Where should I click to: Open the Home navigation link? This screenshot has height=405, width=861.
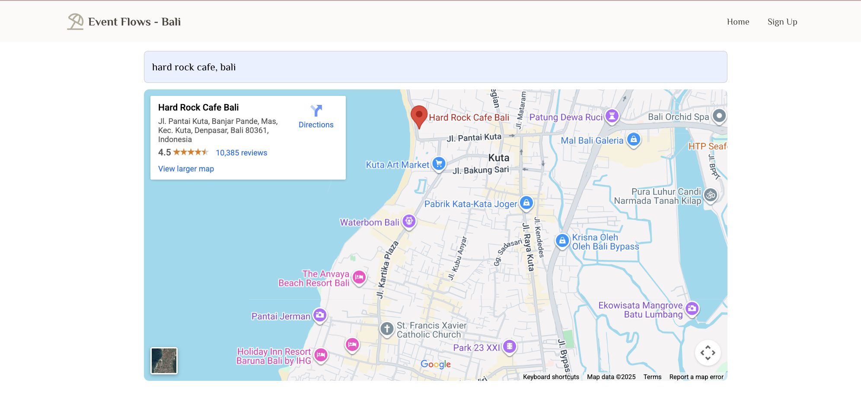738,22
